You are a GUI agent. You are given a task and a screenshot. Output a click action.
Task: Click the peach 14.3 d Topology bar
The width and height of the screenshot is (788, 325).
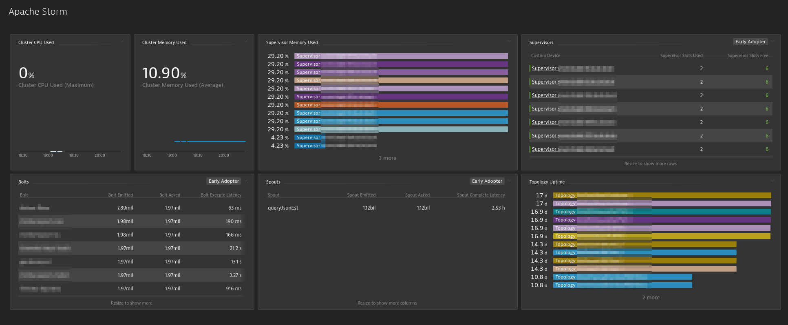coord(645,269)
